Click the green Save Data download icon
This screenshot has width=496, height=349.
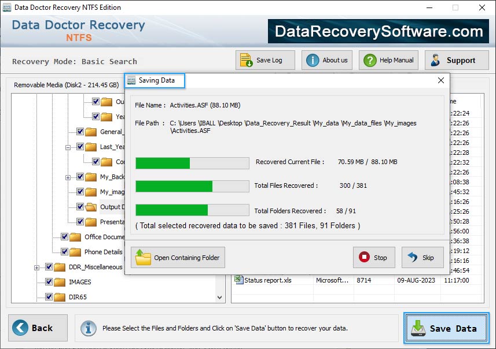pyautogui.click(x=418, y=328)
